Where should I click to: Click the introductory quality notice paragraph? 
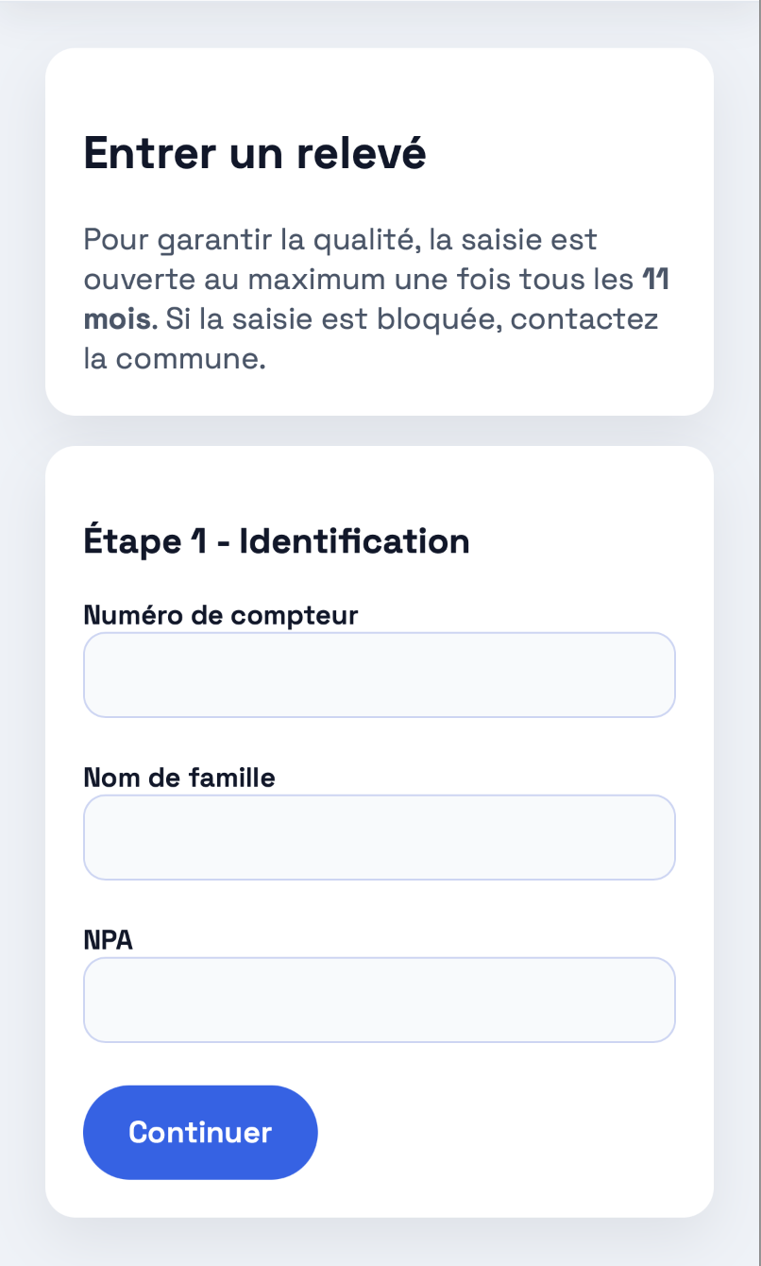pos(376,298)
